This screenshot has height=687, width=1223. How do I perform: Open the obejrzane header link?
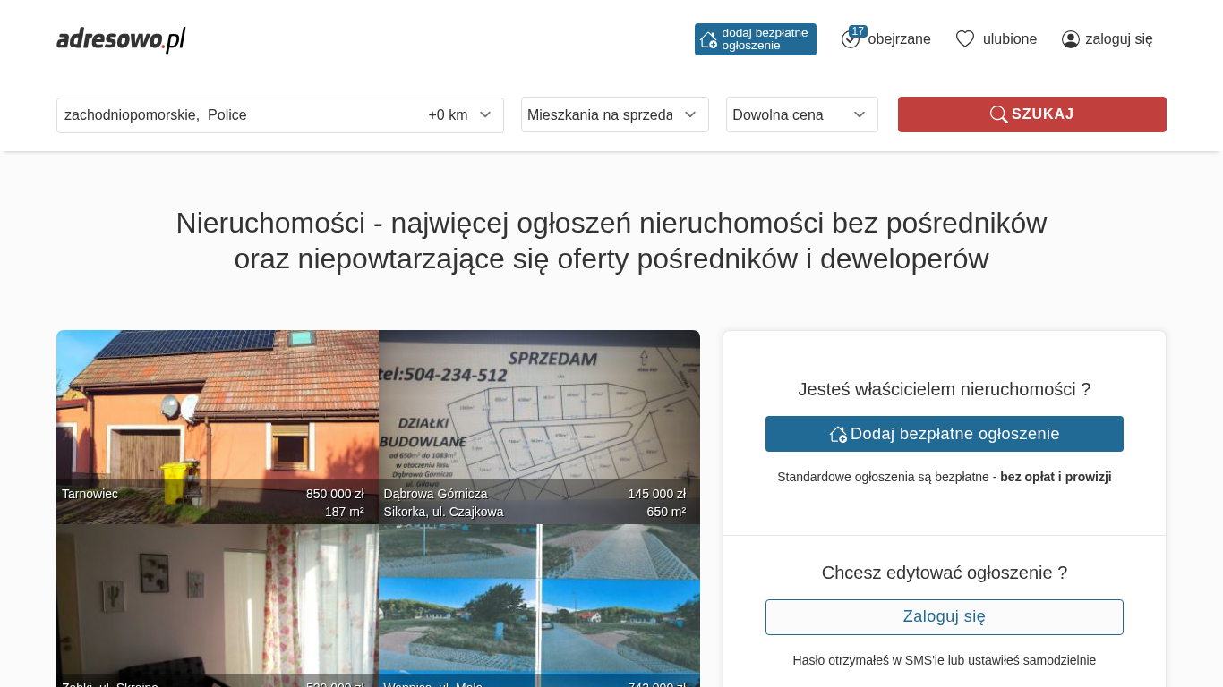tap(899, 39)
